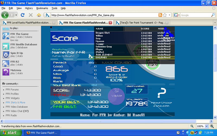Expand the back button history dropdown arrow
Screen dimensions: 217x136
[x=16, y=15]
